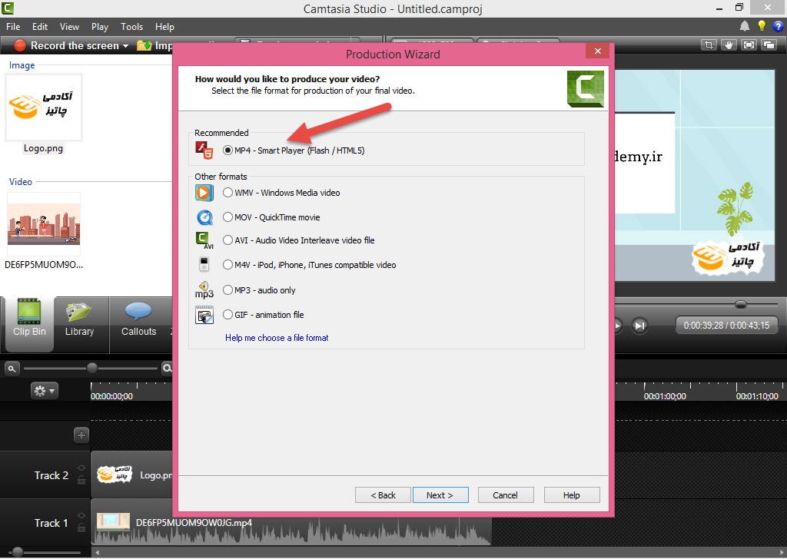Toggle Track 1 visibility eye
The width and height of the screenshot is (787, 559).
[x=81, y=516]
